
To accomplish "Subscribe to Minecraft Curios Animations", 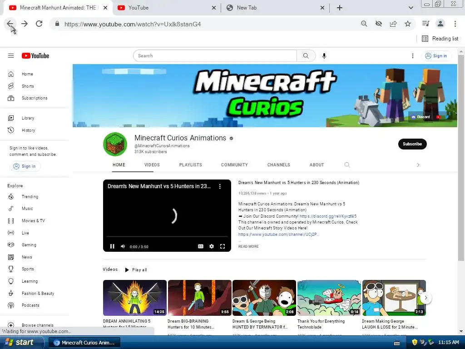I will point(412,144).
